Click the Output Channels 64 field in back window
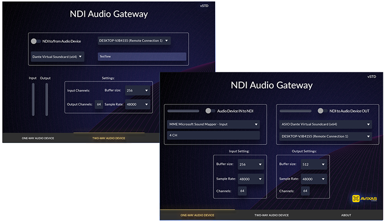 (99, 104)
